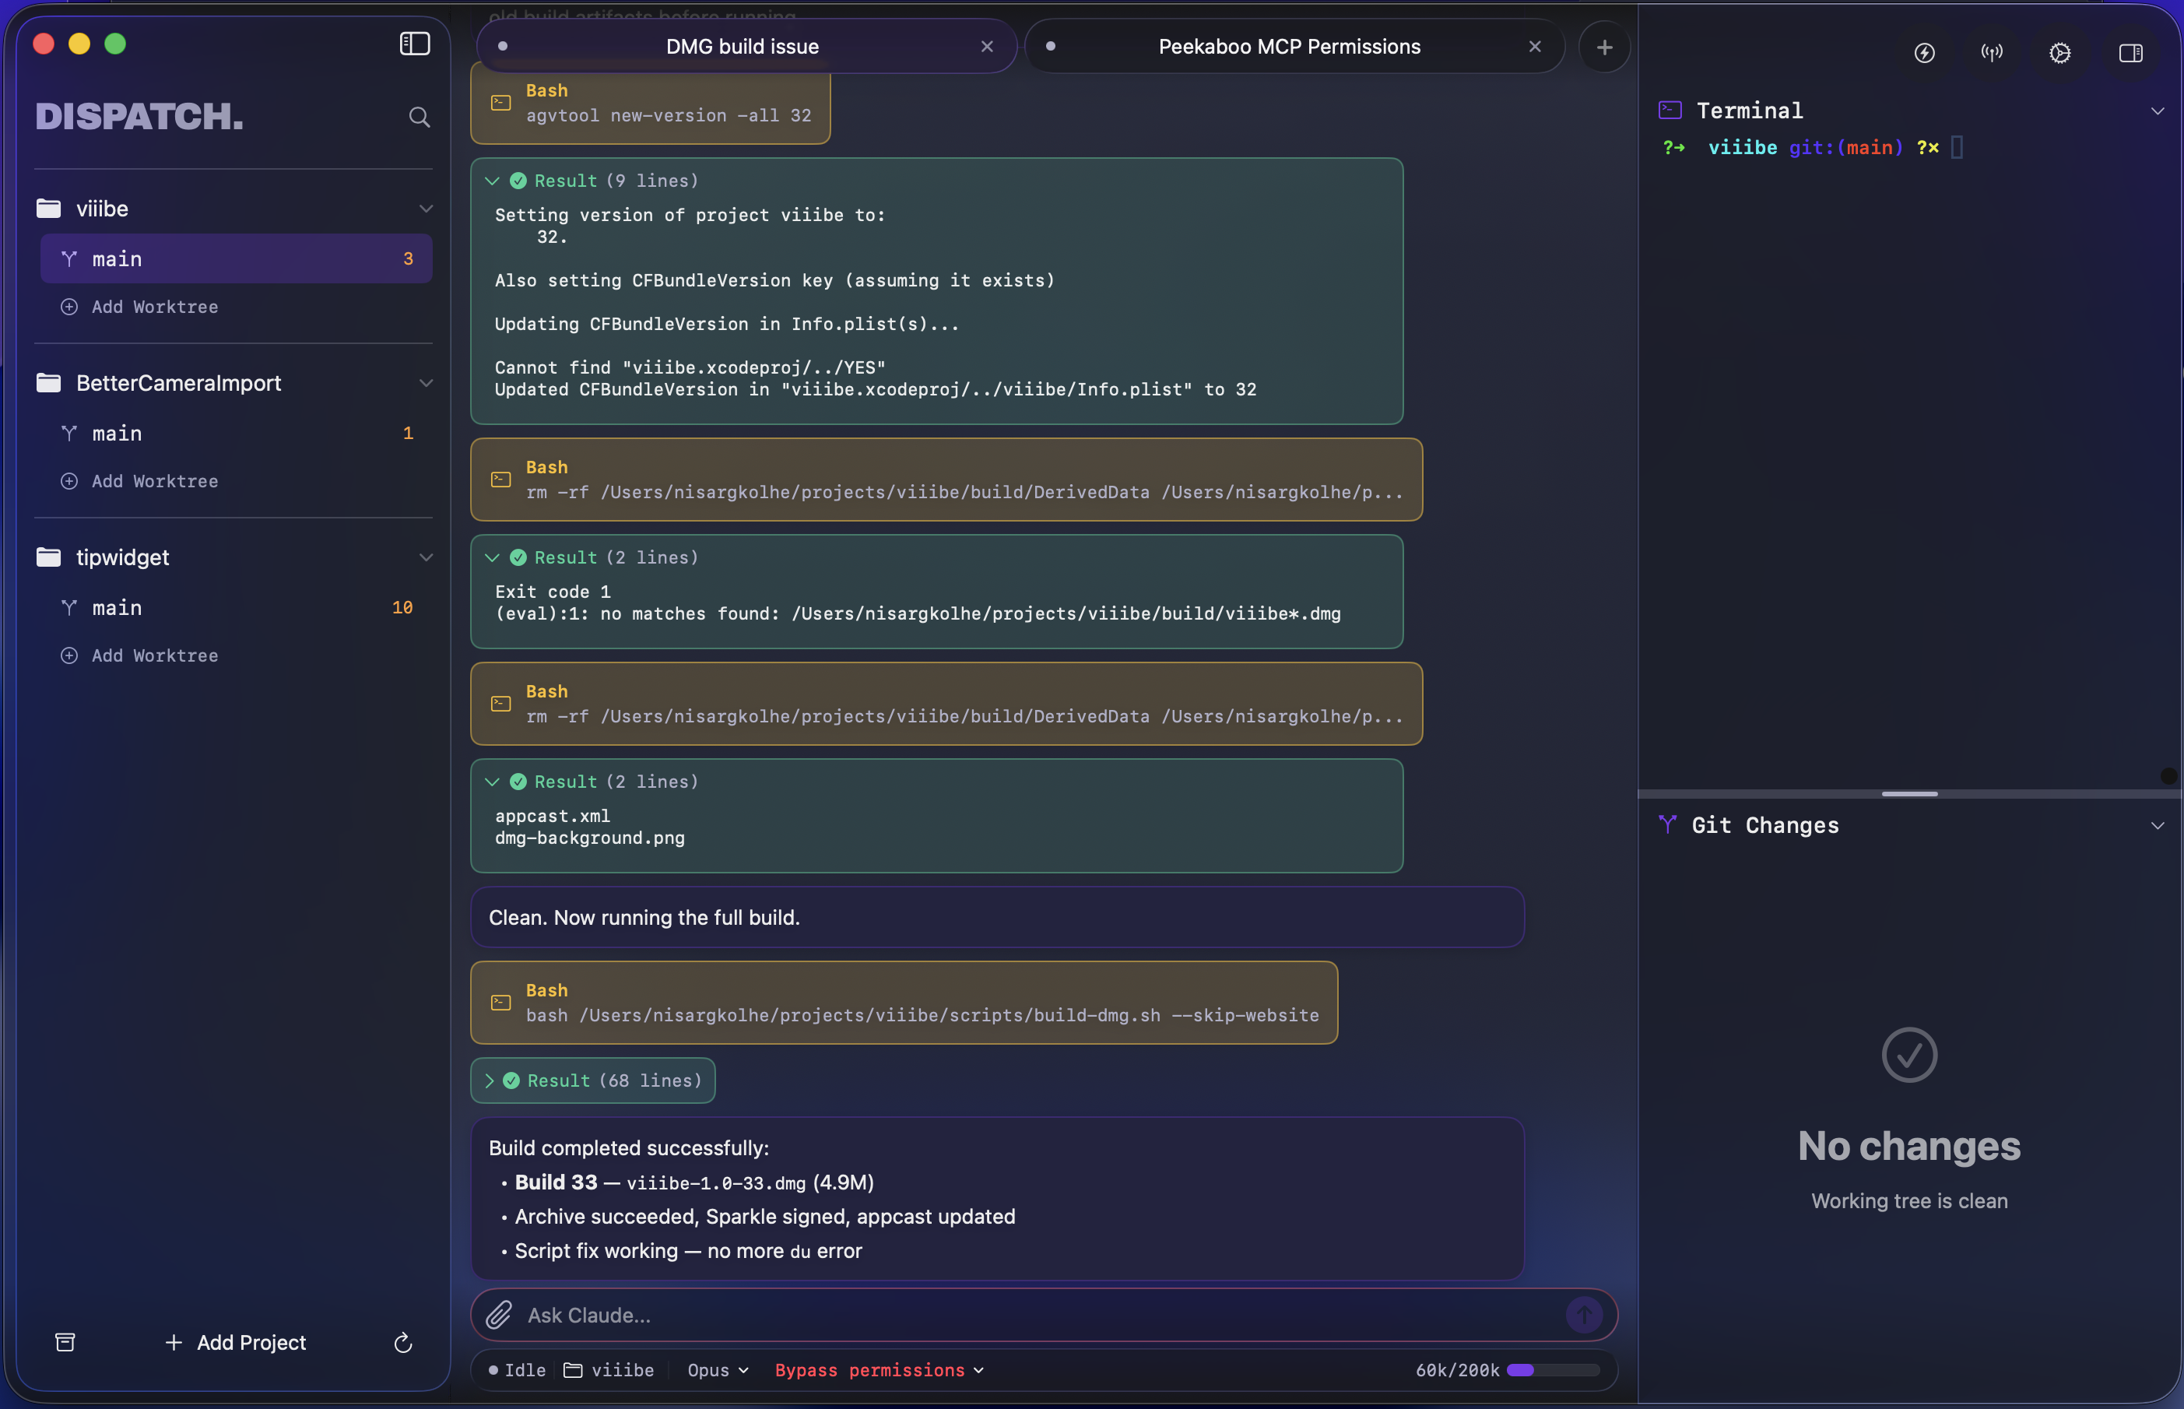Viewport: 2184px width, 1409px height.
Task: Open the Bypass permissions dropdown
Action: point(877,1369)
